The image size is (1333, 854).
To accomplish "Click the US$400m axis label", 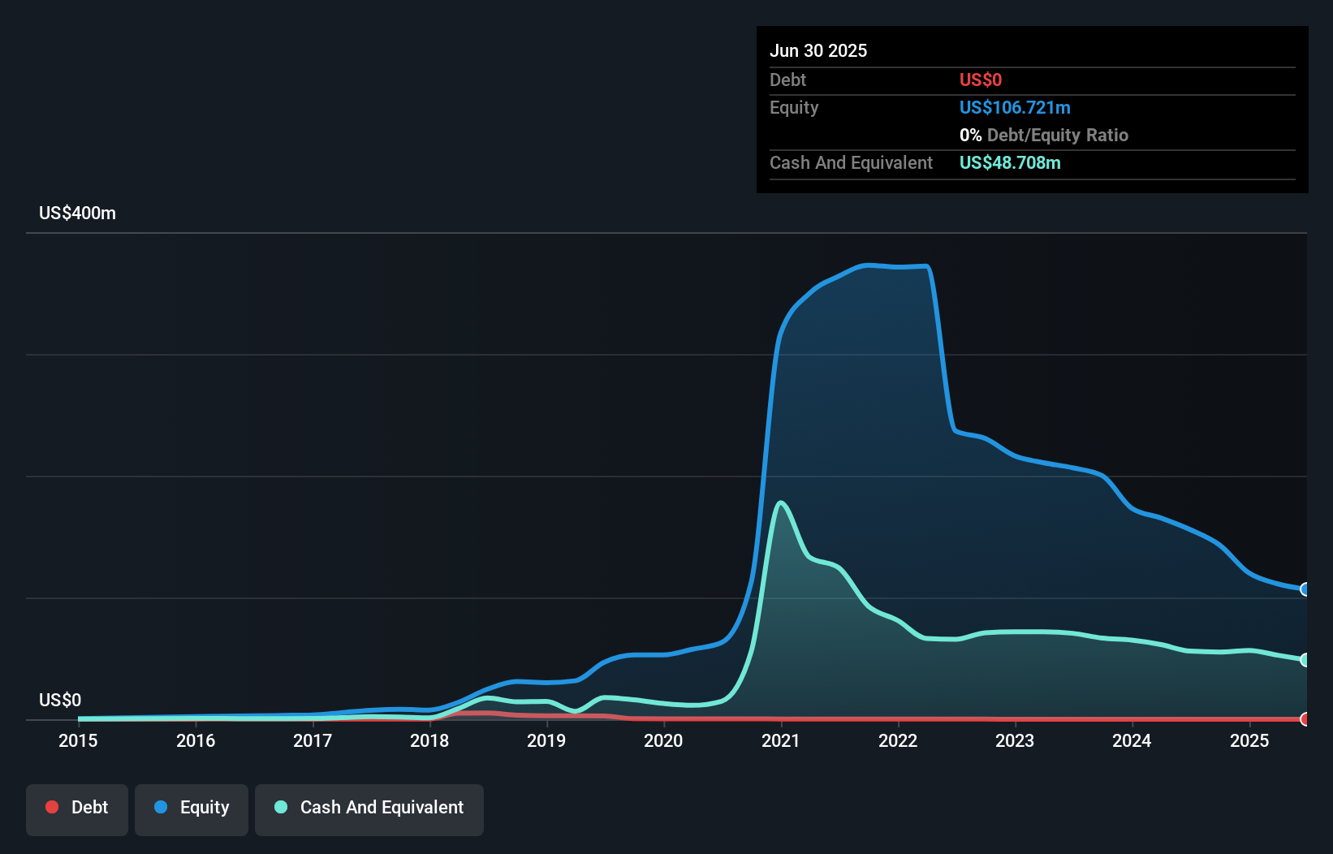I will coord(77,213).
